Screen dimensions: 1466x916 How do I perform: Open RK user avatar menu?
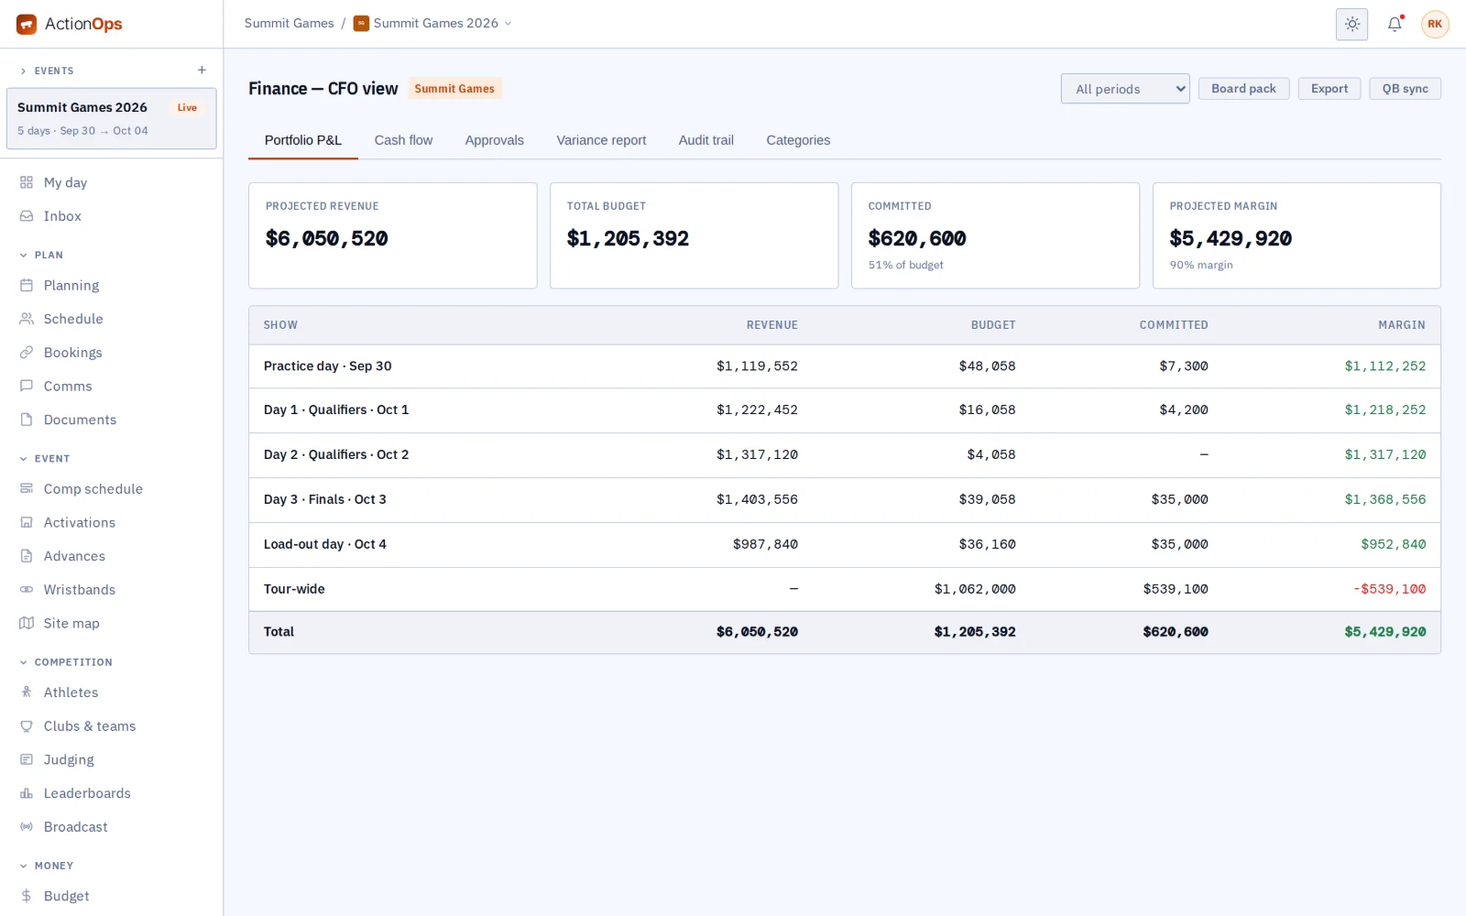[x=1435, y=24]
